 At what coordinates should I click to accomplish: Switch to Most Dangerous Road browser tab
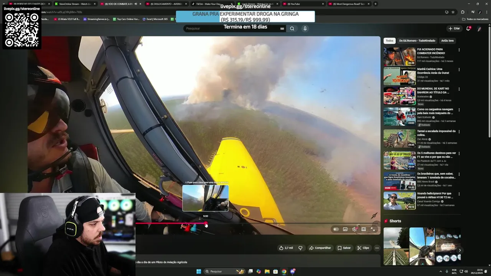tap(349, 4)
